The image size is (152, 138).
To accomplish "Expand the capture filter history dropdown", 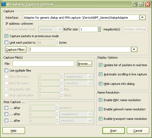I will click(134, 49).
